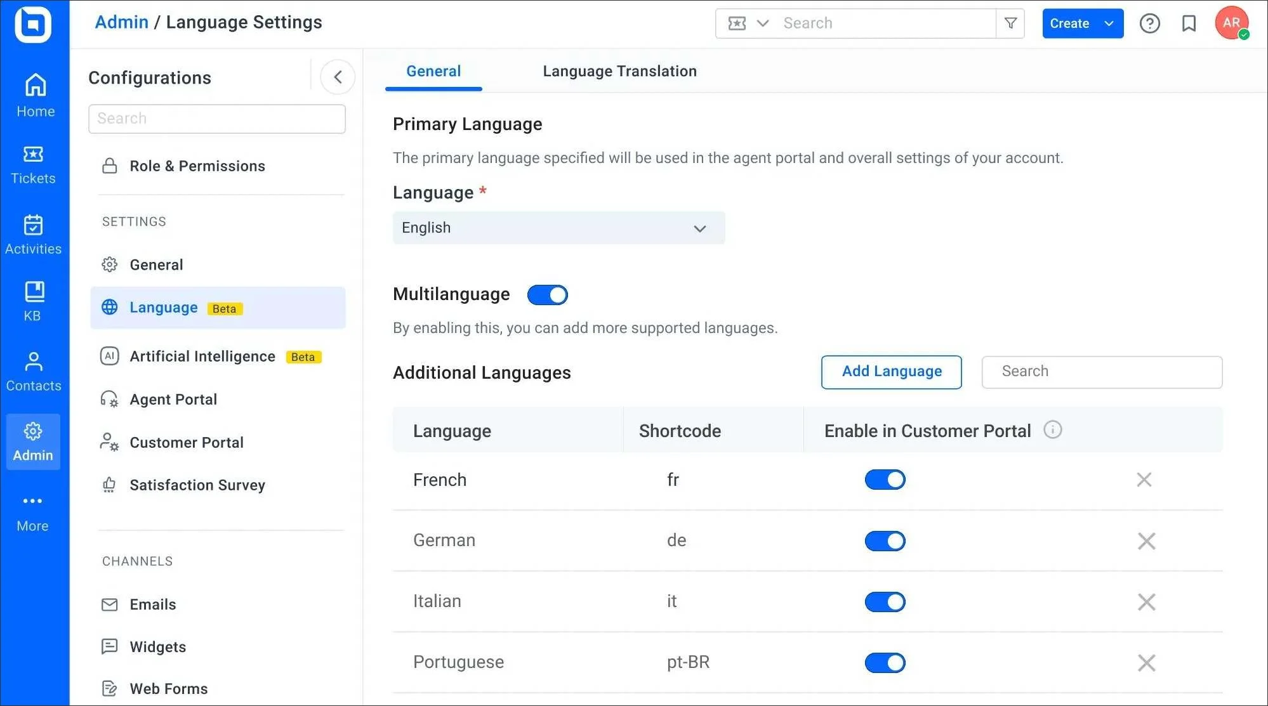Image resolution: width=1268 pixels, height=706 pixels.
Task: Click the additional languages Search field
Action: 1102,372
